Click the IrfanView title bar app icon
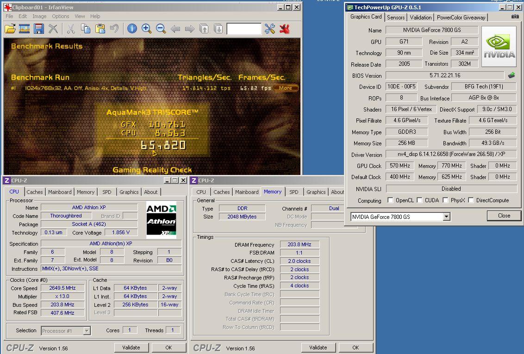This screenshot has height=354, width=524. click(x=8, y=7)
